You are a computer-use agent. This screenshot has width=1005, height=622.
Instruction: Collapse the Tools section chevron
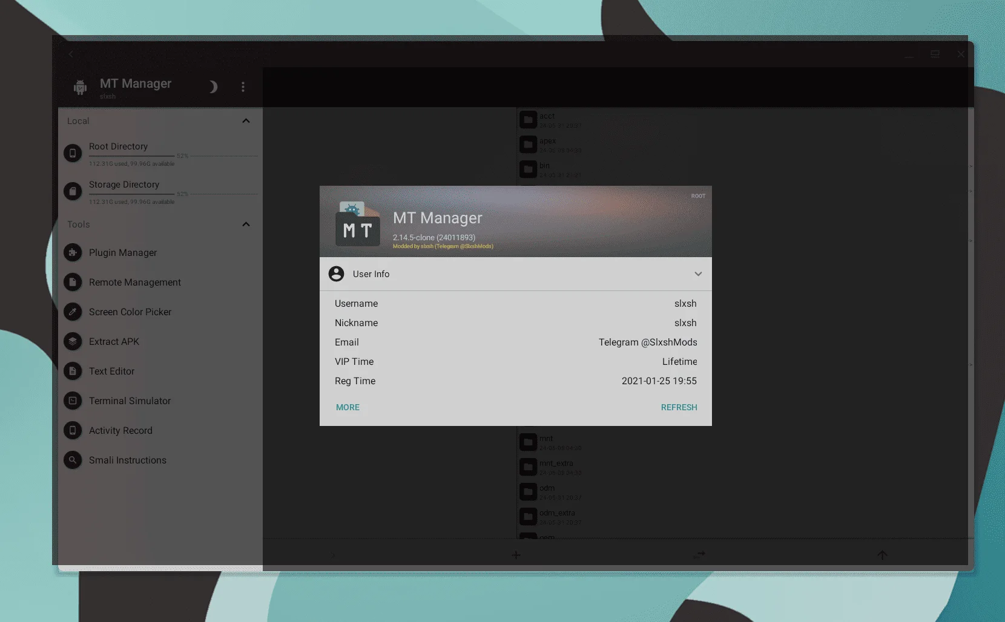246,224
